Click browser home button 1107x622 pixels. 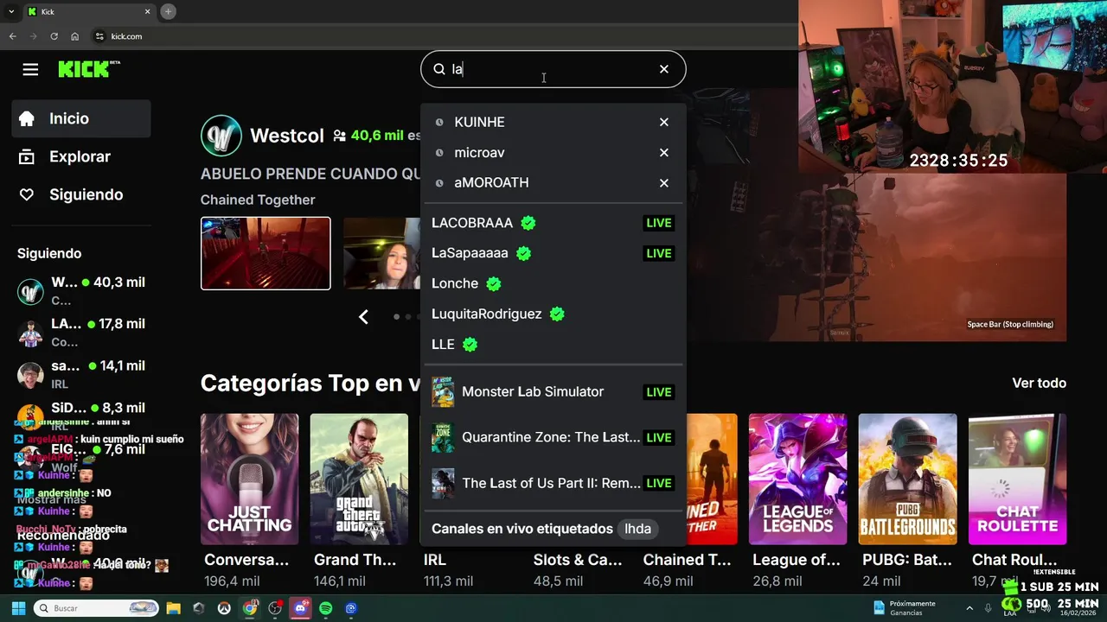click(74, 36)
